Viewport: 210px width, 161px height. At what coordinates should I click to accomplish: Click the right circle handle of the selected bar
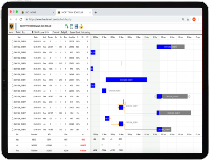tap(189, 96)
